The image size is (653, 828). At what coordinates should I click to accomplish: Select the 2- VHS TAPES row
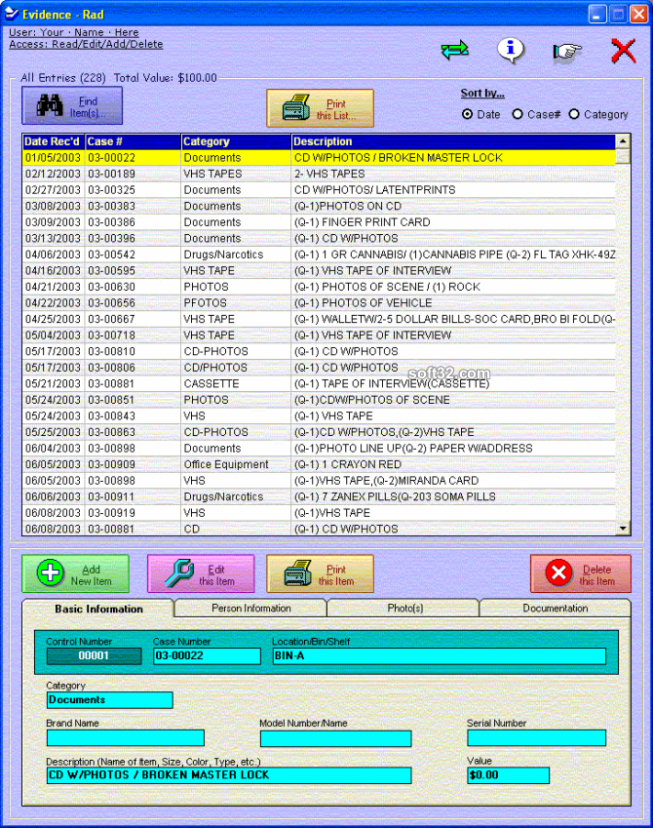click(x=320, y=174)
